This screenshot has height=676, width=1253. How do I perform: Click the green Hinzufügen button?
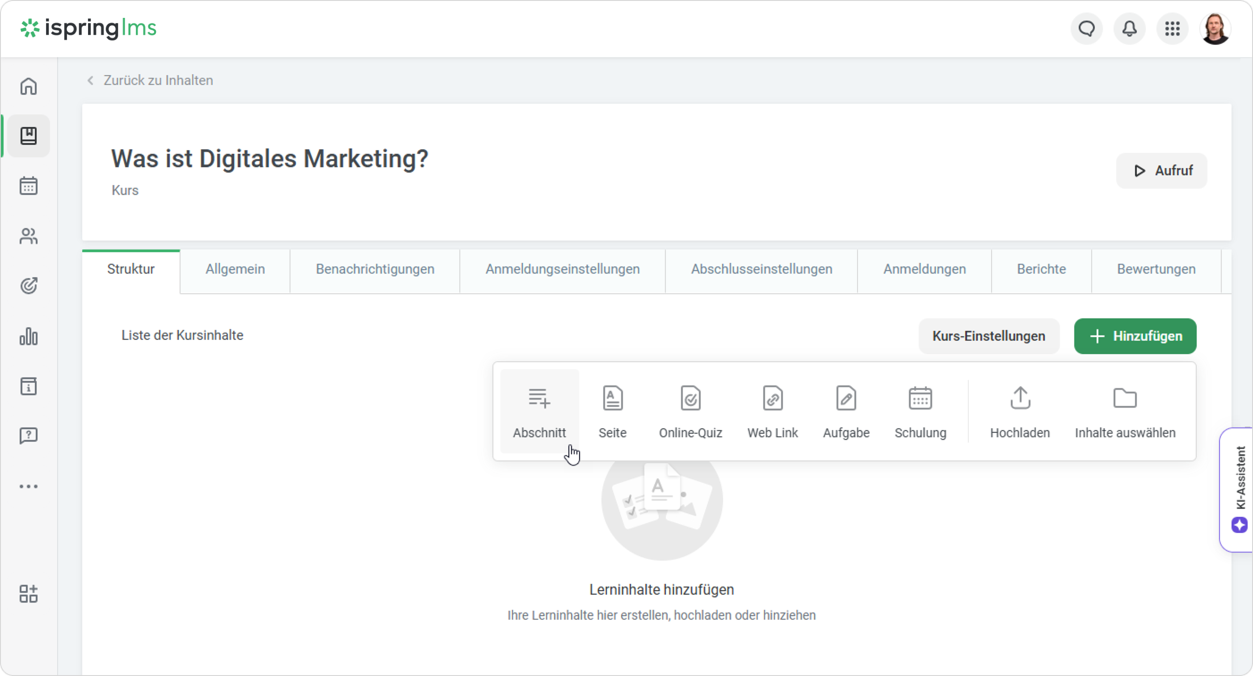coord(1135,336)
